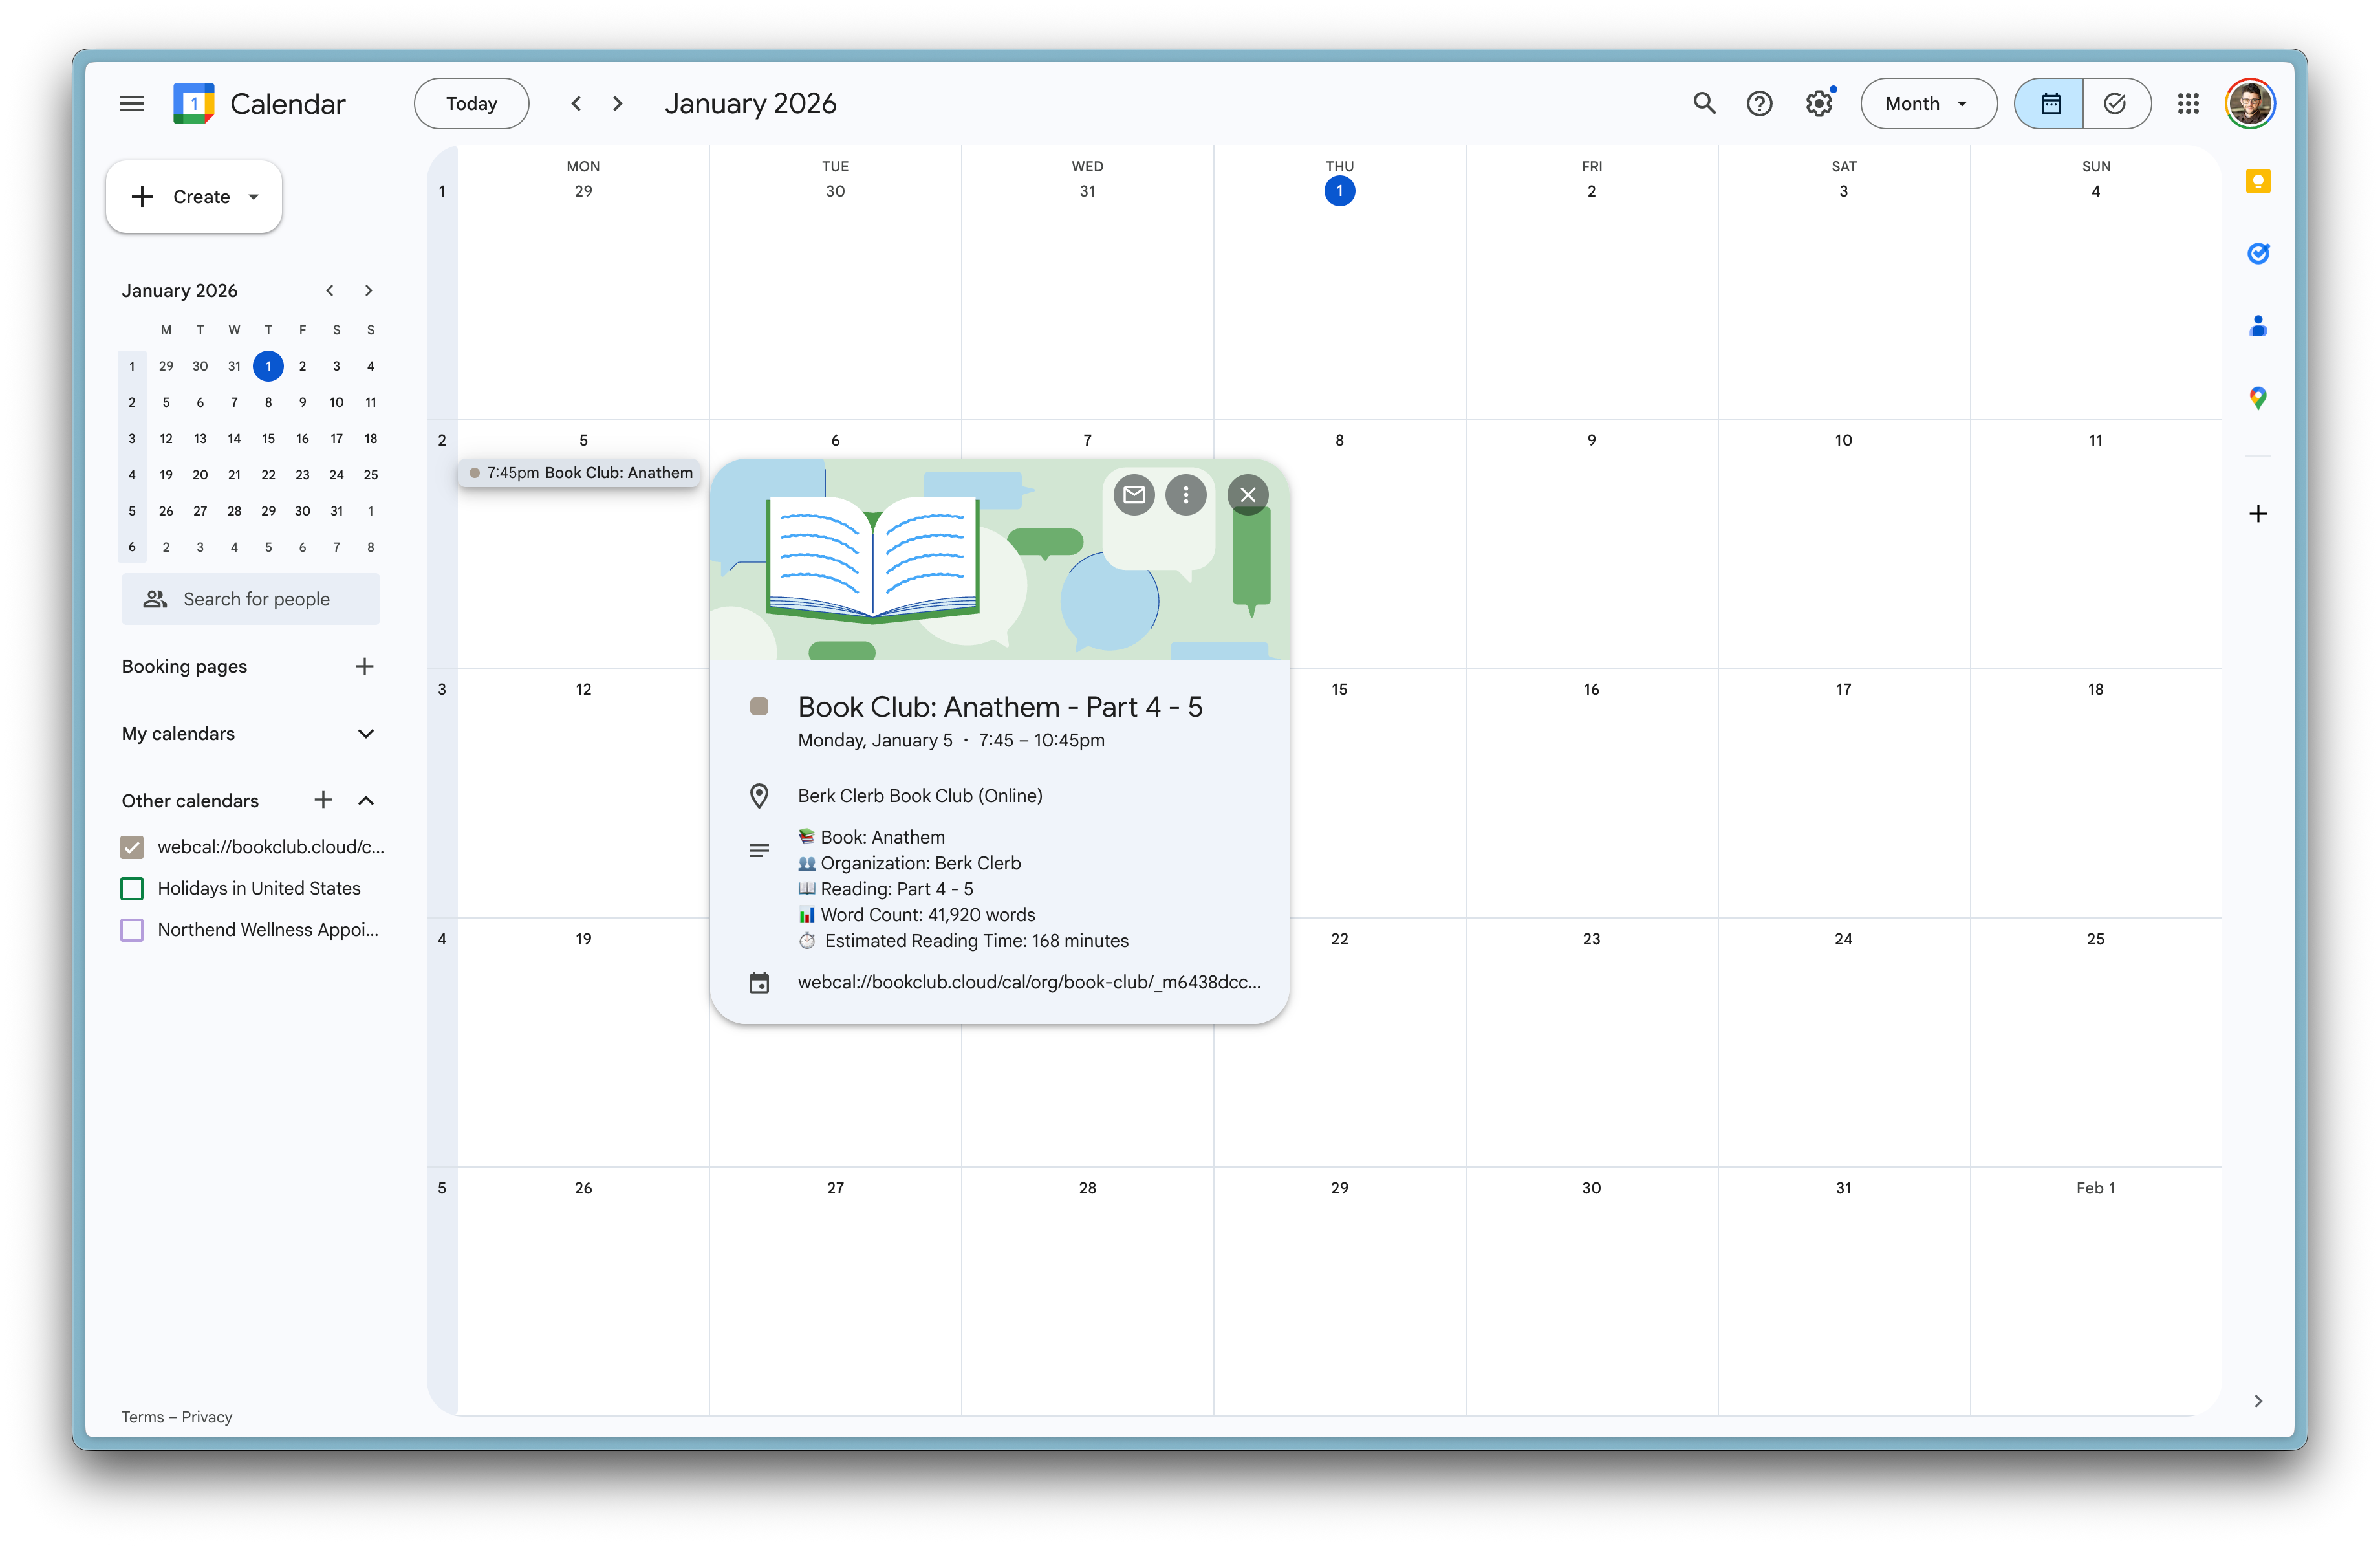Open the main menu hamburger icon
This screenshot has width=2380, height=1546.
click(131, 103)
